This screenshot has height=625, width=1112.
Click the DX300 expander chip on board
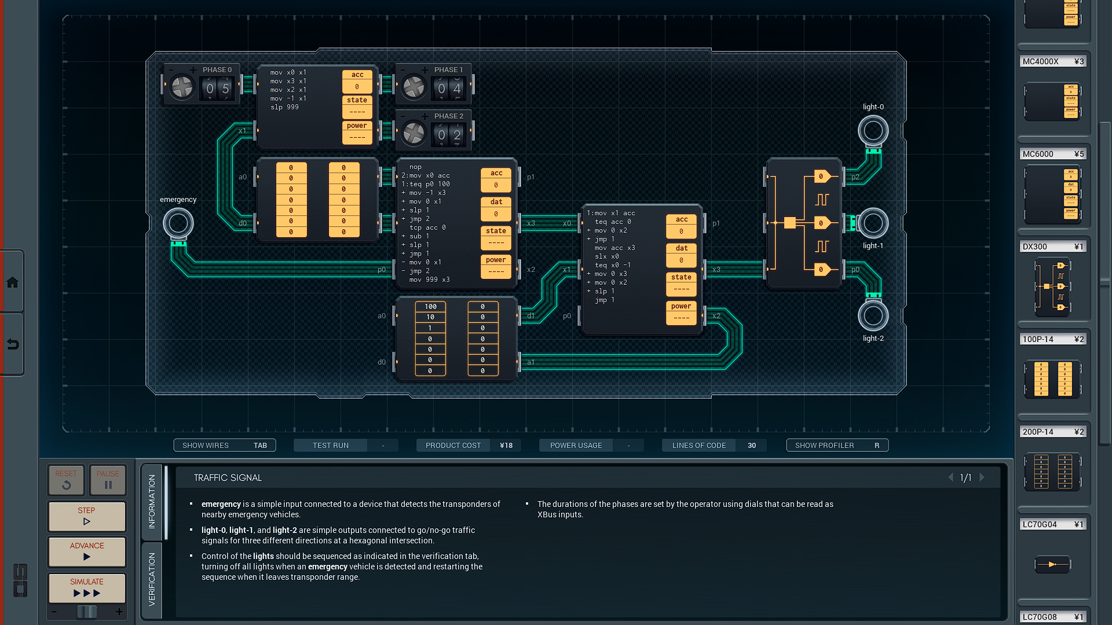803,223
